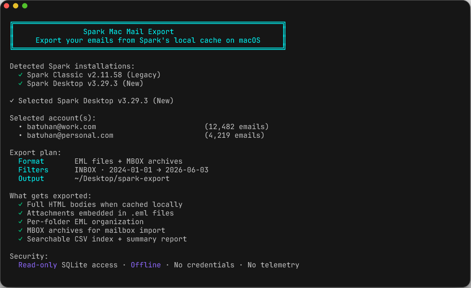
Task: Click the Filters label in export plan
Action: 33,170
